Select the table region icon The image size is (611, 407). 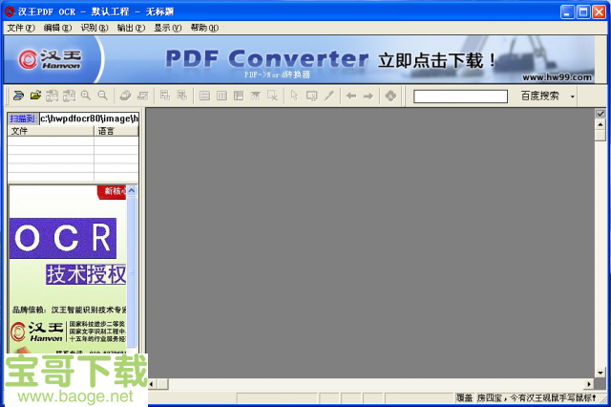click(x=239, y=96)
